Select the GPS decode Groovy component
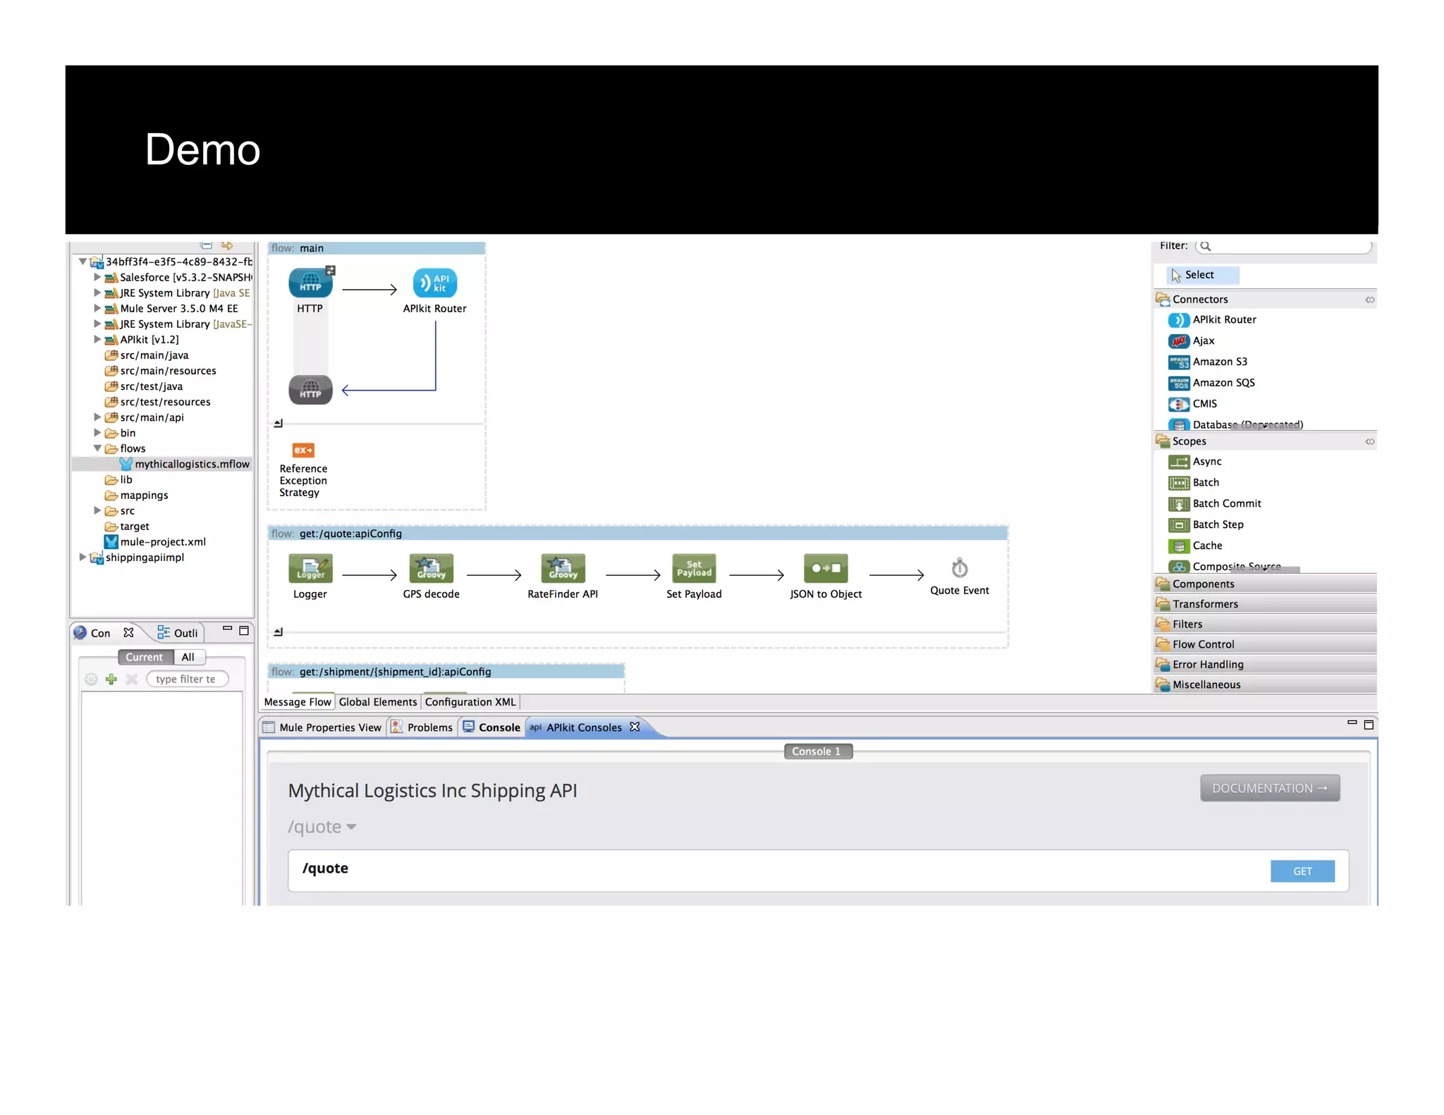 click(431, 569)
